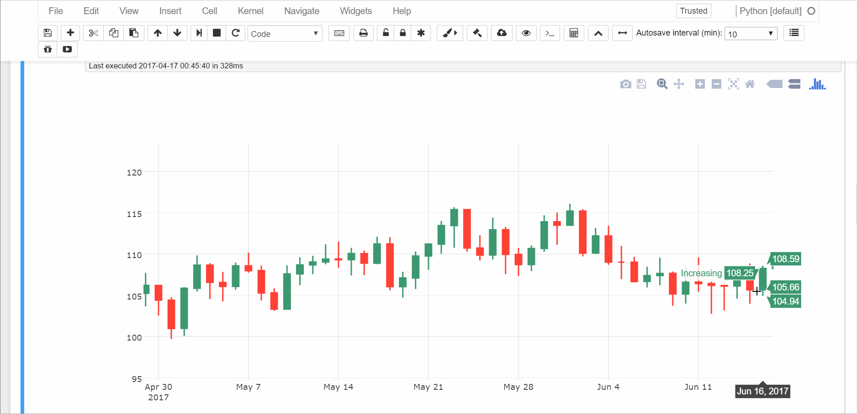857x414 pixels.
Task: Open the cell type Code dropdown
Action: coord(285,34)
